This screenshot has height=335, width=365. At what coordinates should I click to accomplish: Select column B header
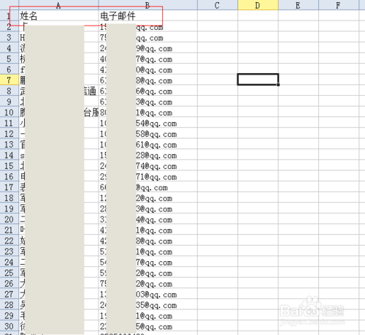click(x=148, y=5)
